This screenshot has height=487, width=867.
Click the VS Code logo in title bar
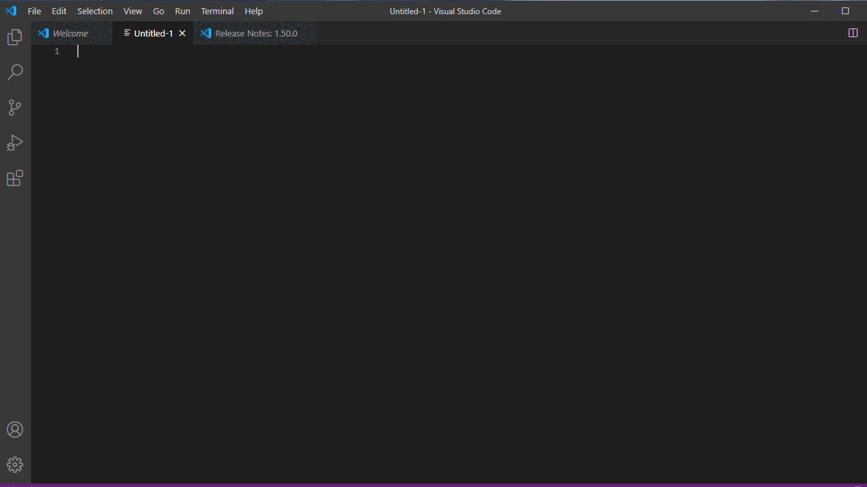[x=11, y=11]
